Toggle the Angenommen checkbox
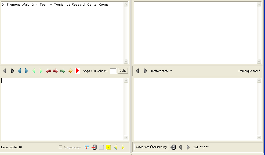 point(61,147)
